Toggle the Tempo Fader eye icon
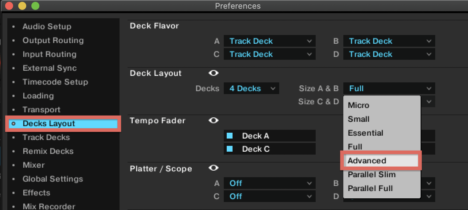 coord(213,121)
